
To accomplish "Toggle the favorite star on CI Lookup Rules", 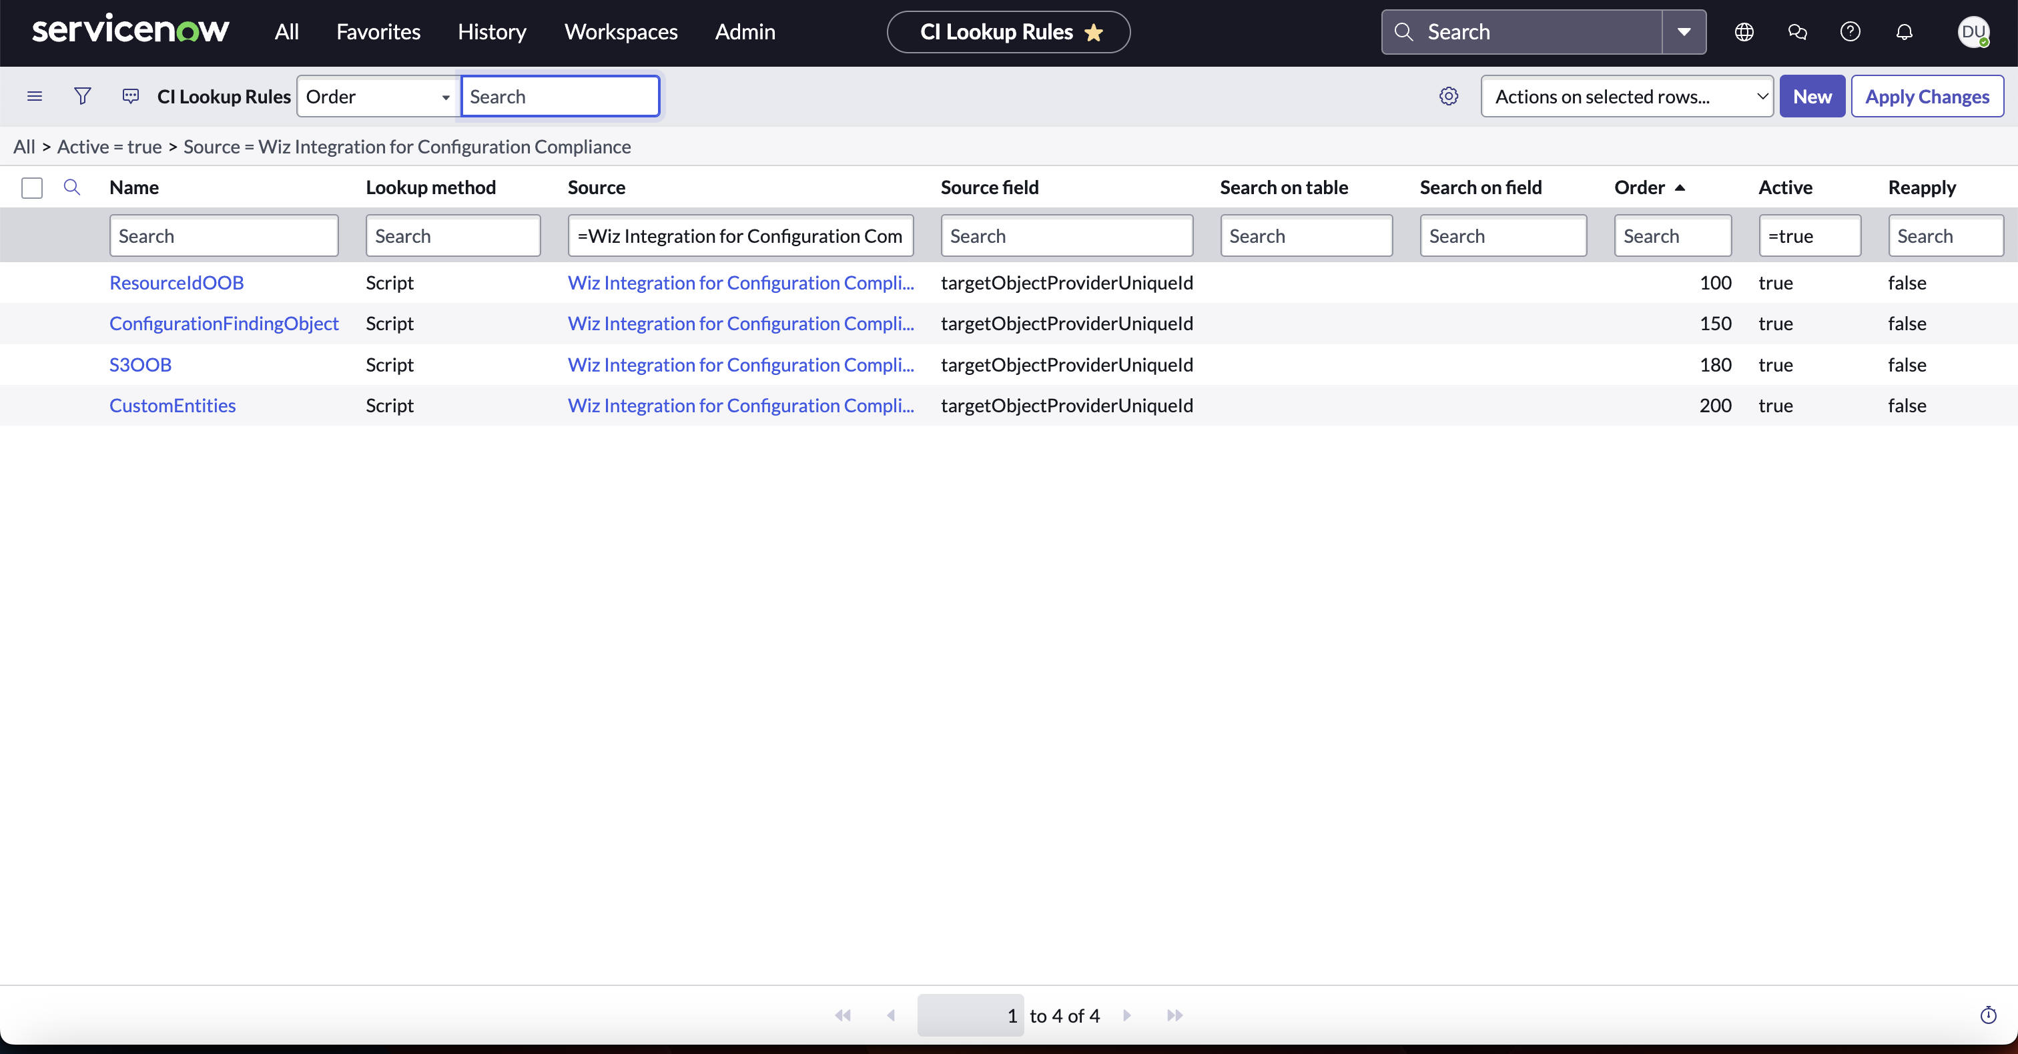I will click(1094, 33).
